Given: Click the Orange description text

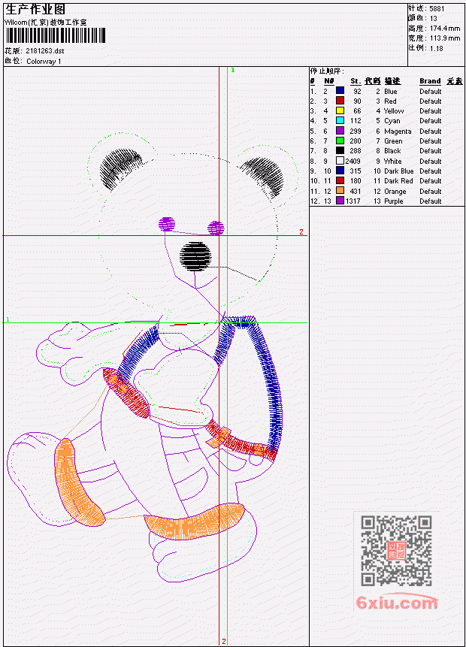Looking at the screenshot, I should (395, 192).
